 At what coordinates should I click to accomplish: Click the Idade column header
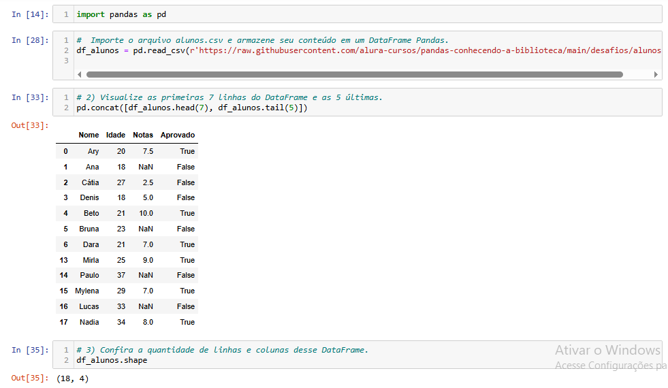[116, 135]
